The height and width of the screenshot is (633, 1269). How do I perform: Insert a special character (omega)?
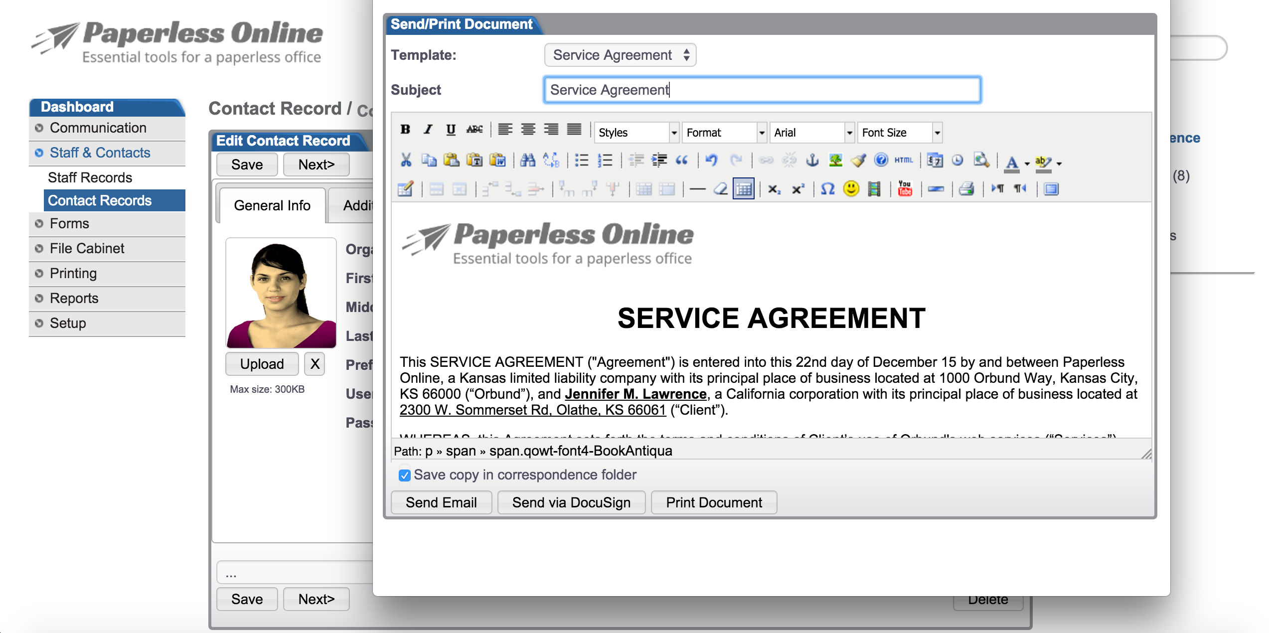coord(827,188)
